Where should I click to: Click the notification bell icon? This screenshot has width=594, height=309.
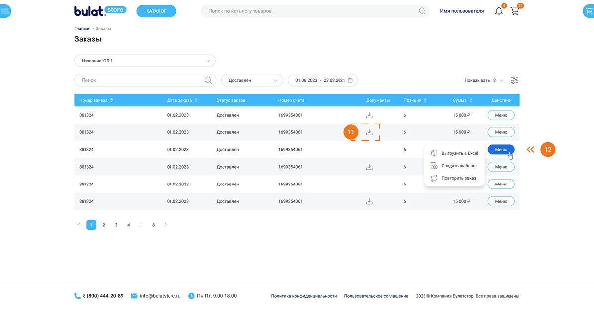499,11
